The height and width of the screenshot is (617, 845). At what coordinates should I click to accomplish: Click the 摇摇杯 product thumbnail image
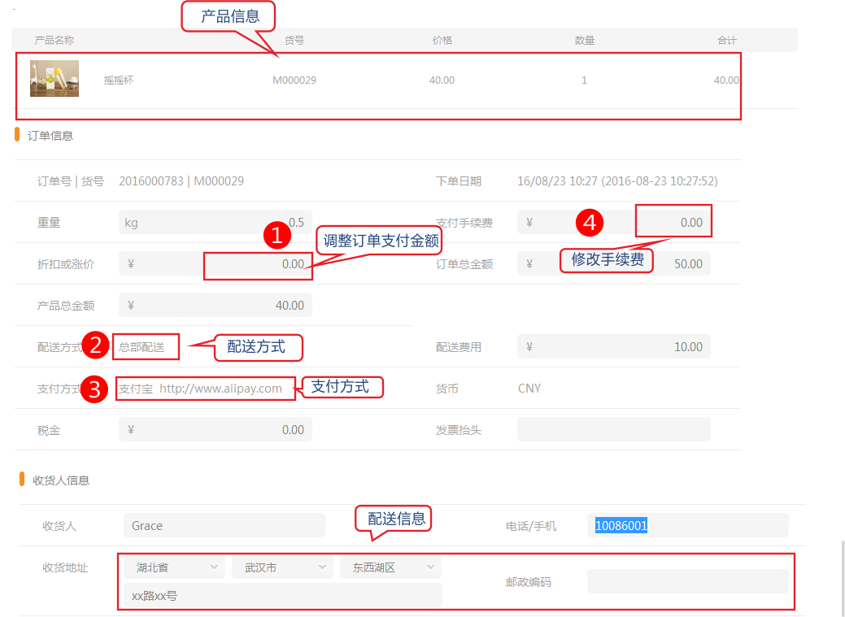click(54, 79)
